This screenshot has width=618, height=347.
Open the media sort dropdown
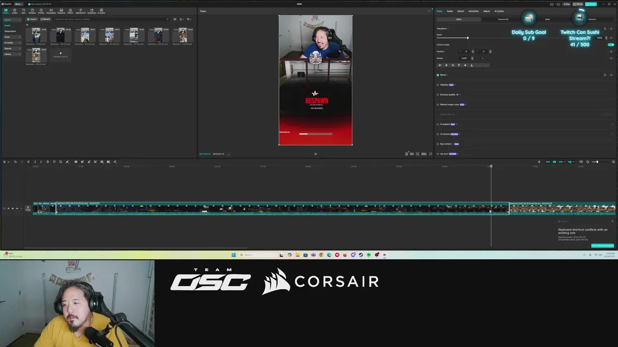click(x=182, y=19)
